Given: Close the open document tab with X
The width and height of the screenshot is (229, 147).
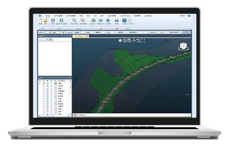Looking at the screenshot, I should click(87, 36).
